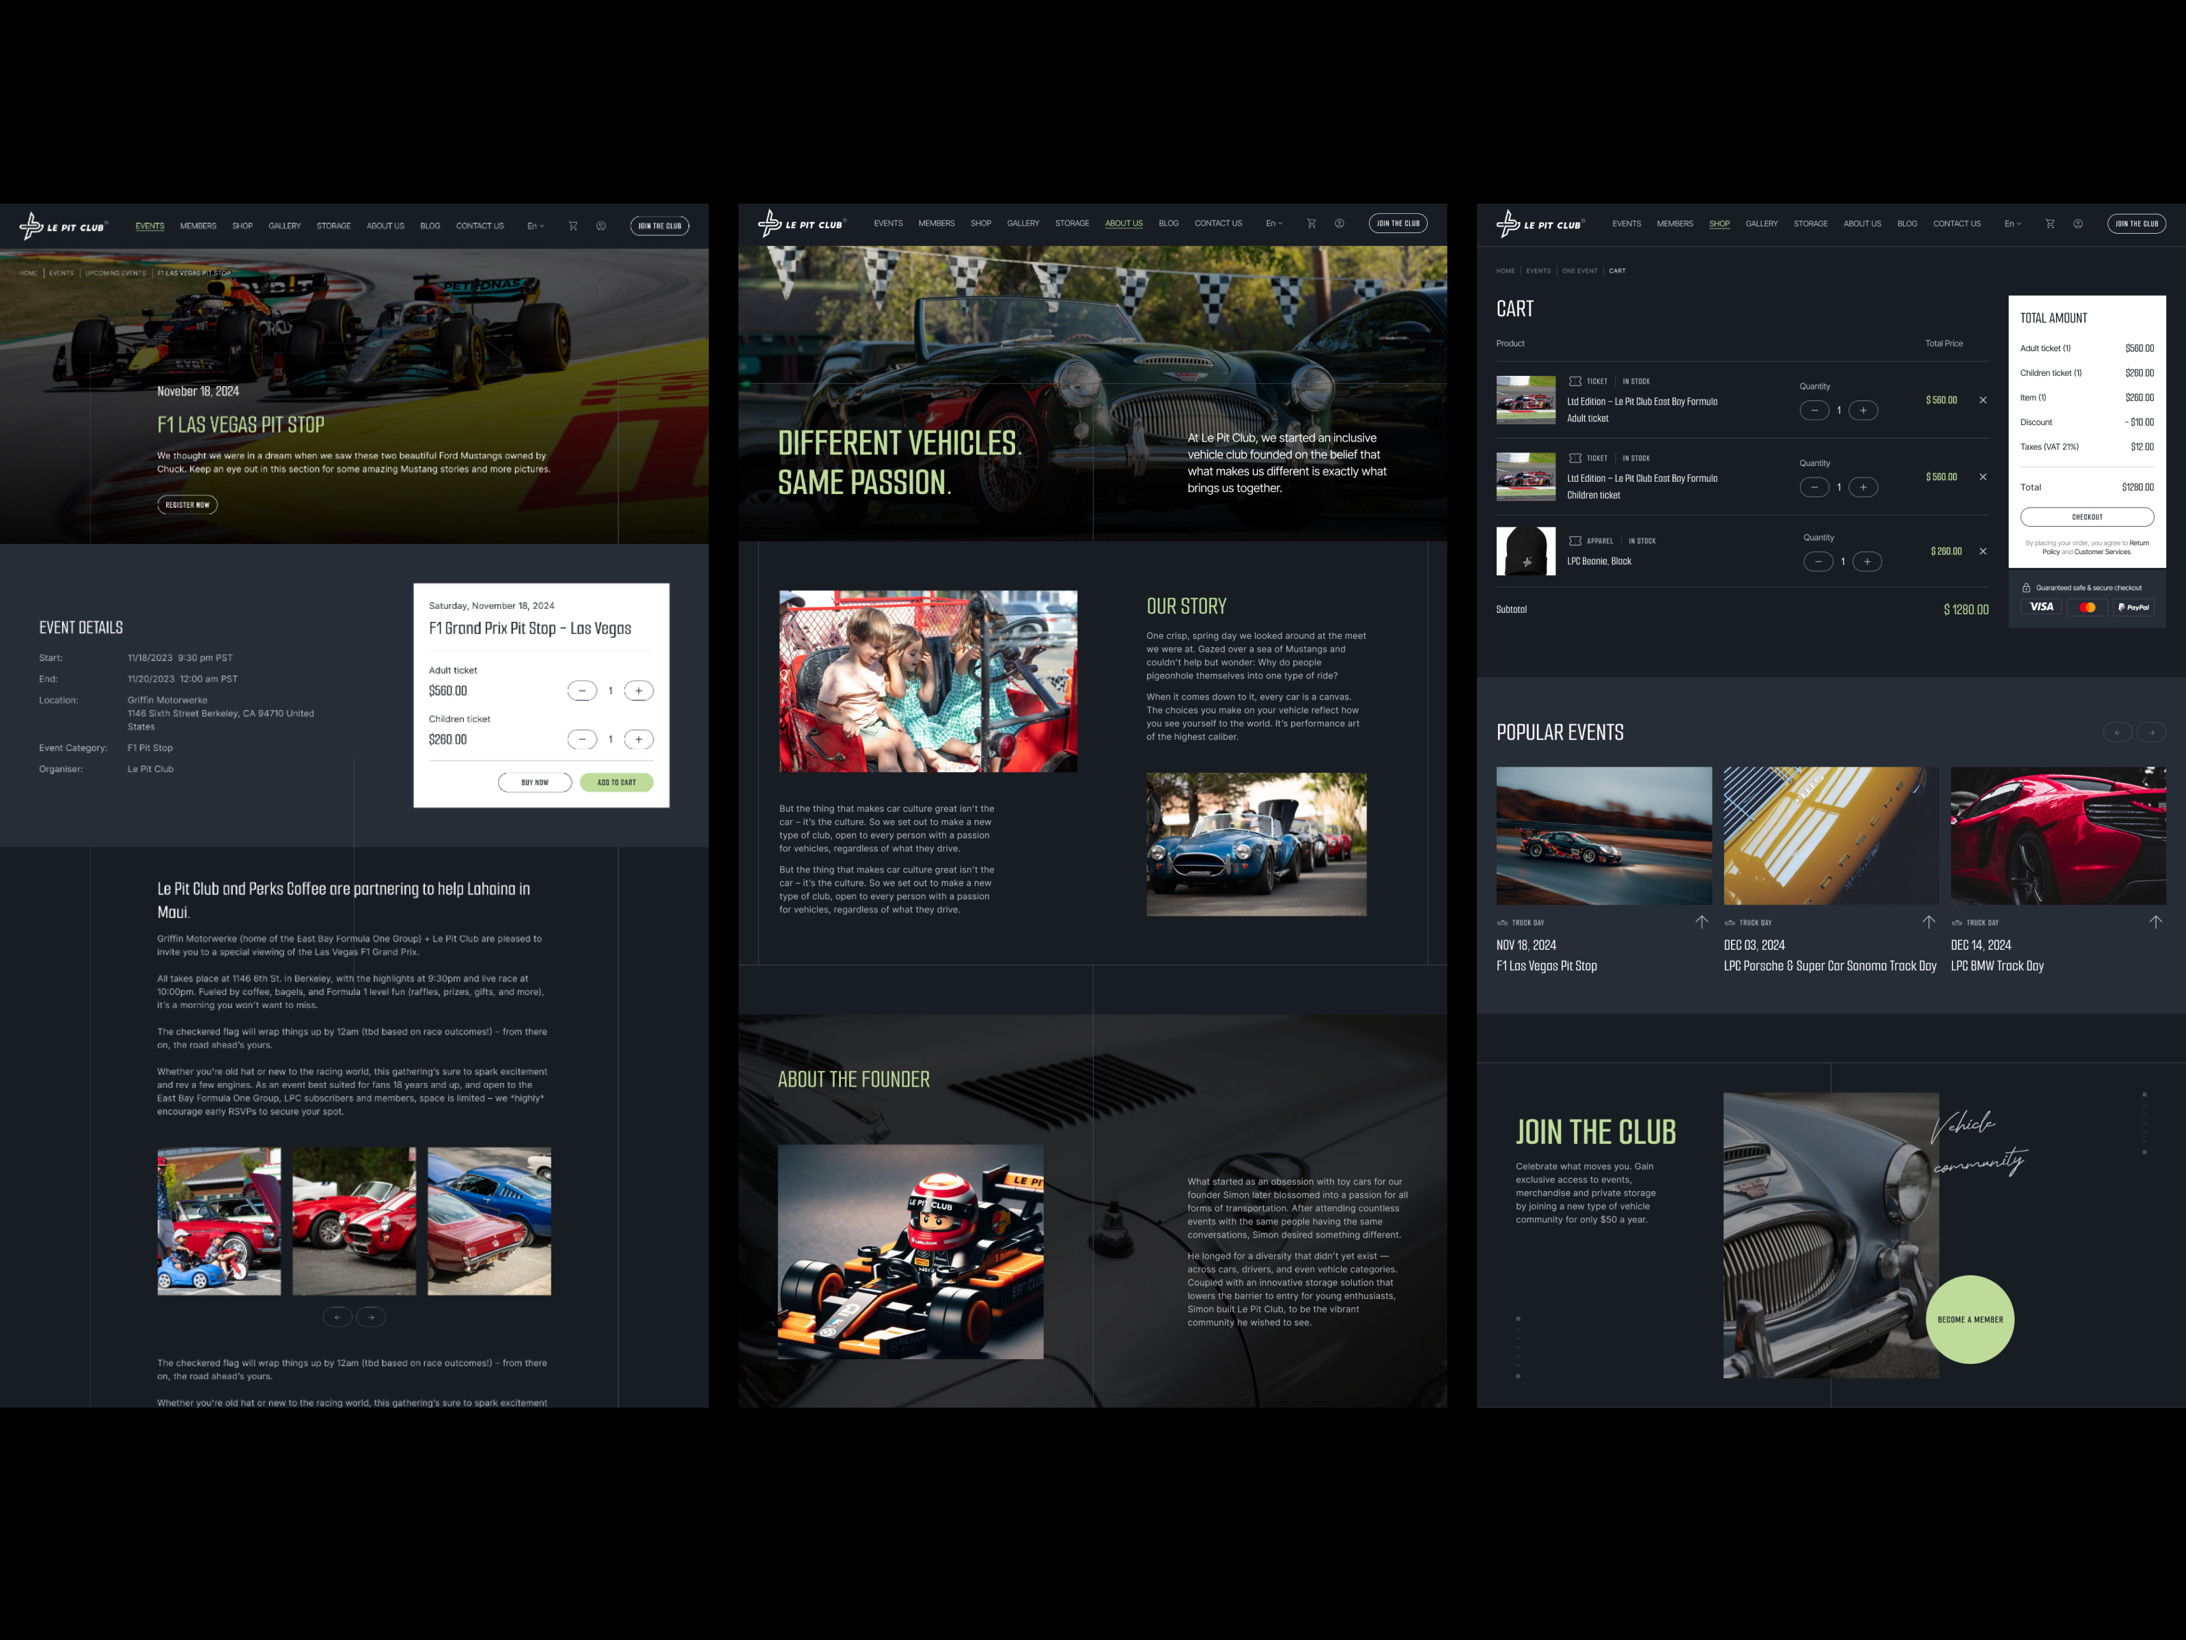Click the arrow icon on the LPC BMW Track Day card
Image resolution: width=2186 pixels, height=1640 pixels.
(2155, 921)
